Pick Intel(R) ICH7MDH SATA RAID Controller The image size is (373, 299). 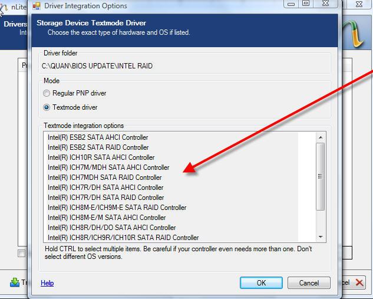[x=170, y=178]
